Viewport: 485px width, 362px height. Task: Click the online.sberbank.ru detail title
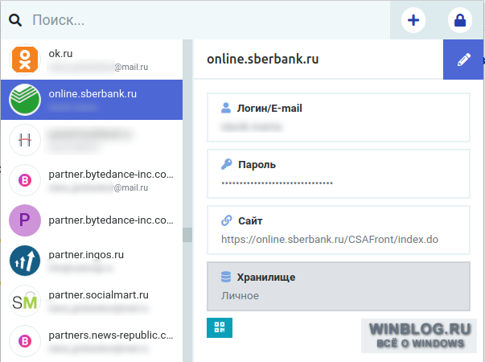click(262, 59)
